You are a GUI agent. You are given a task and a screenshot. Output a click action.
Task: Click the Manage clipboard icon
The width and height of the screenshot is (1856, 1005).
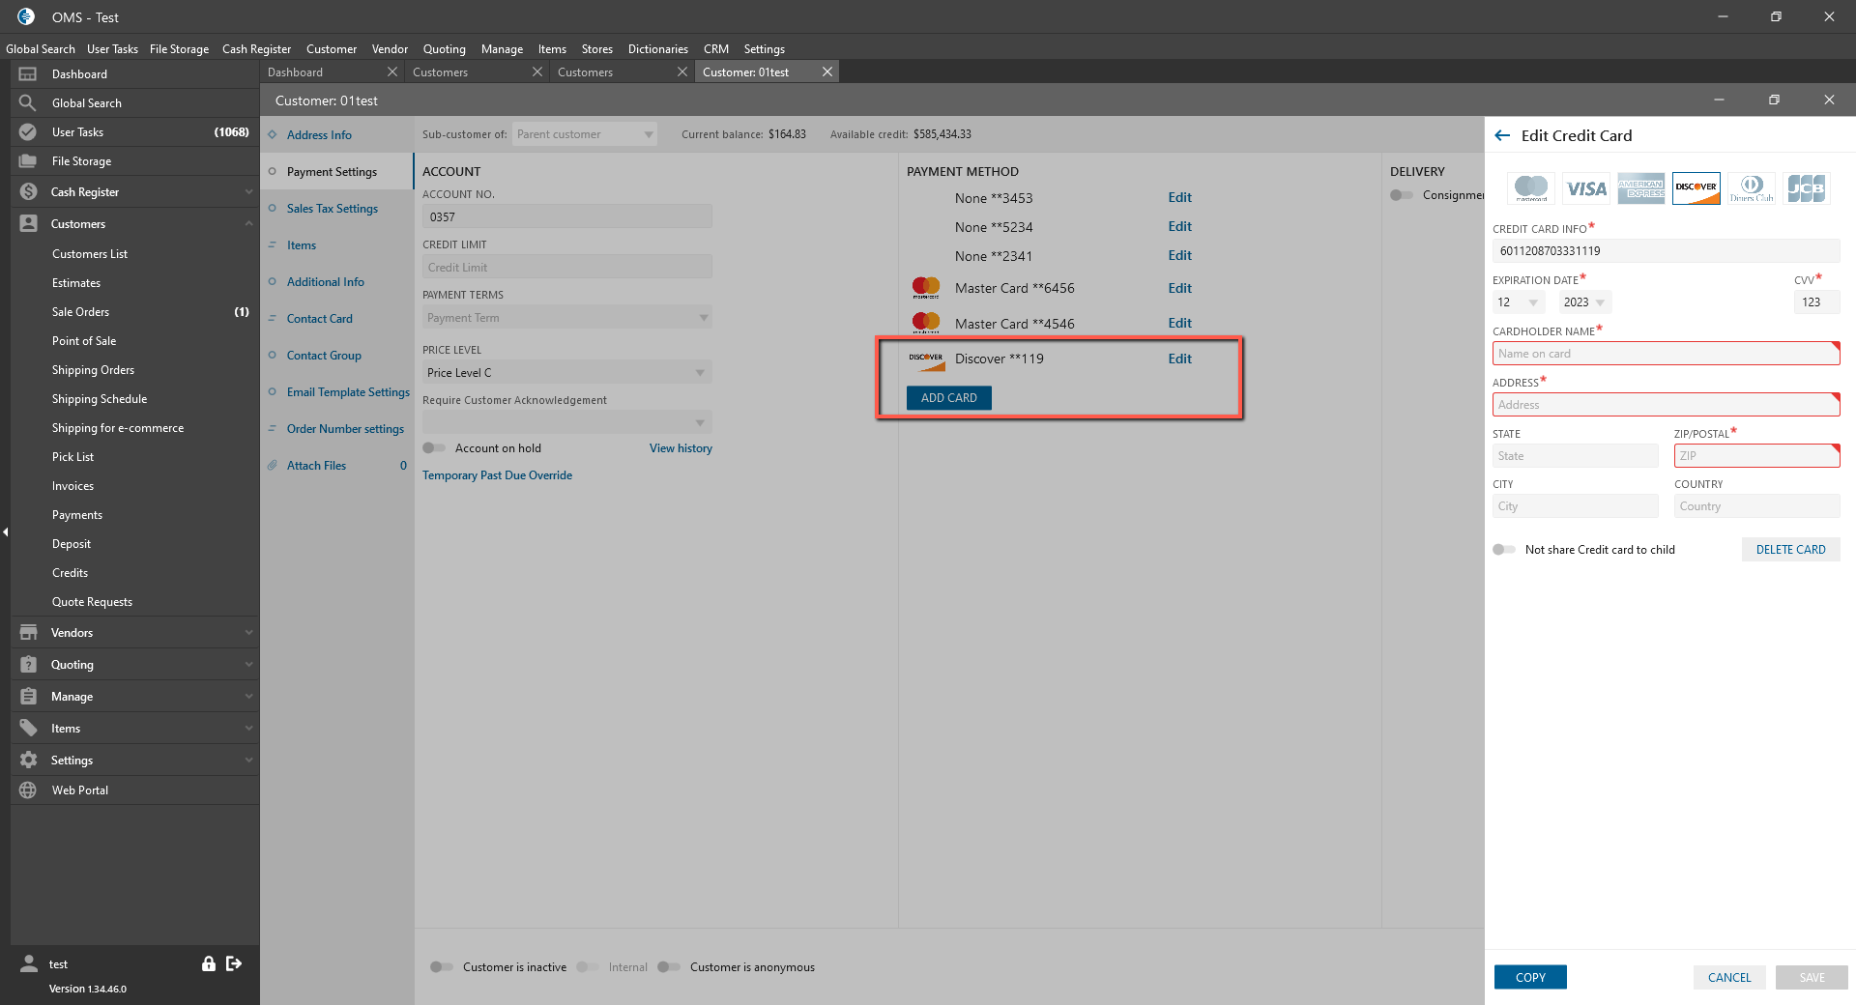(28, 697)
